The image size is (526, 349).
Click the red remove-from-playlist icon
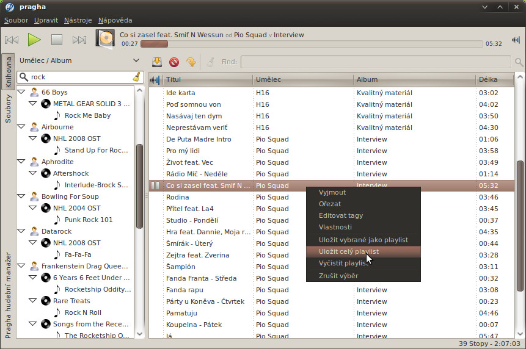tap(174, 62)
